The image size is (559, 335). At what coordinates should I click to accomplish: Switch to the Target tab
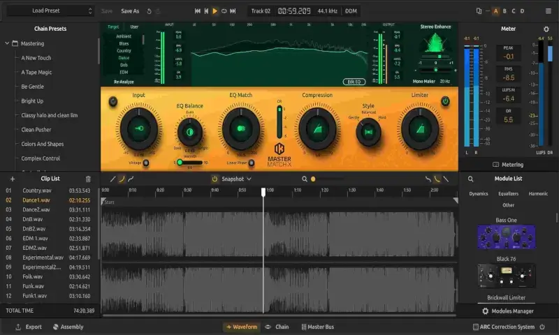click(113, 27)
